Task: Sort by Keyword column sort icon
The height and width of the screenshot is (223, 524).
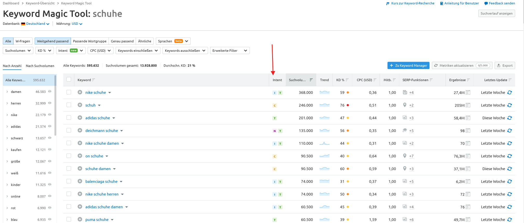Action: 93,80
